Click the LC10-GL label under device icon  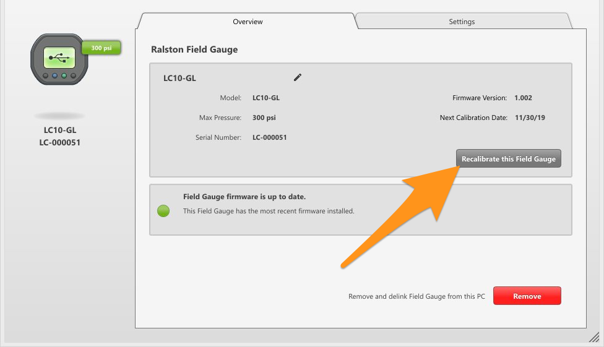pyautogui.click(x=59, y=130)
